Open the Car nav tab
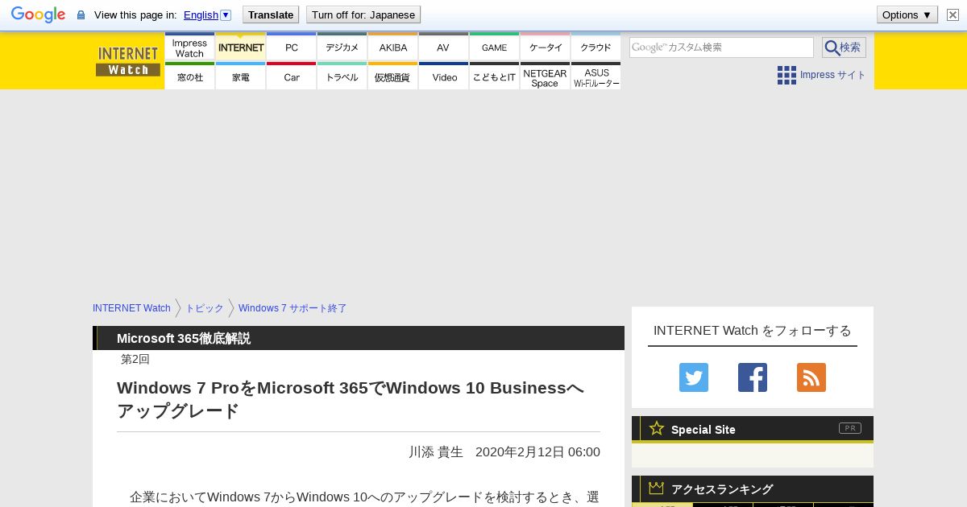967x507 pixels. click(292, 76)
